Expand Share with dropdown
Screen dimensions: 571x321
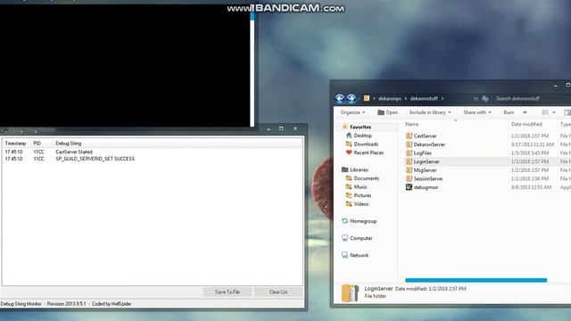[477, 112]
